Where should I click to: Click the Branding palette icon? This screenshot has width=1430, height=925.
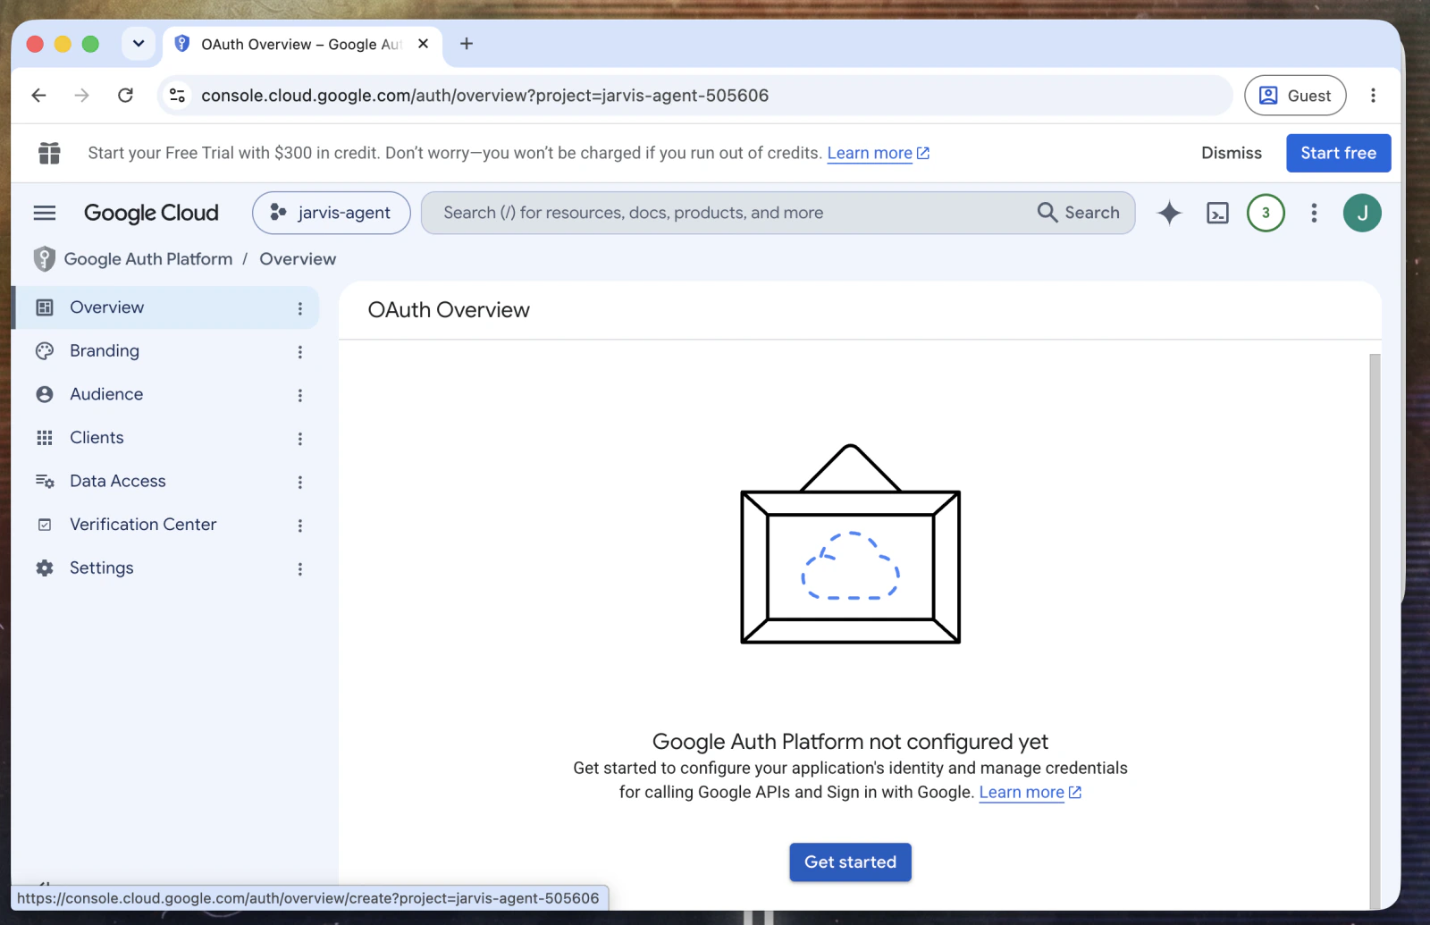(45, 351)
